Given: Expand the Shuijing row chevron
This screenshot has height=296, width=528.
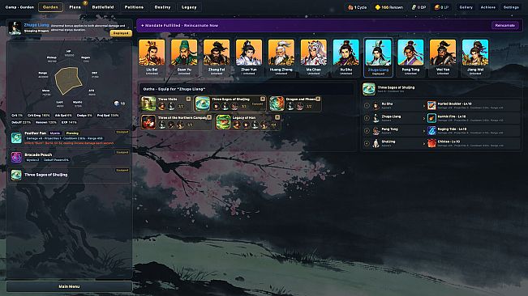Looking at the screenshot, I should 424,143.
